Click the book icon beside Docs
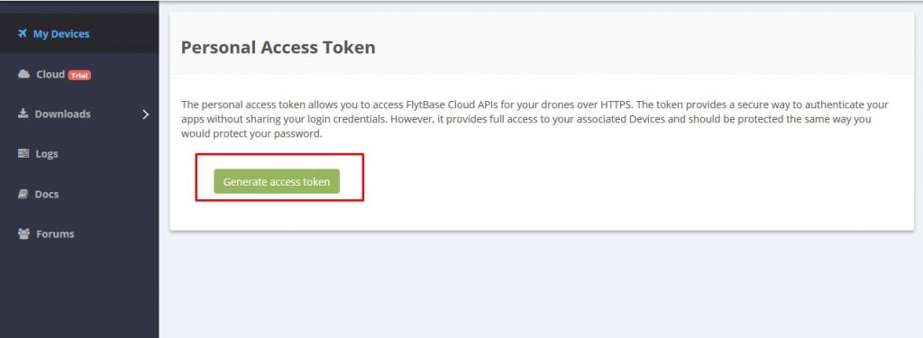This screenshot has width=923, height=338. [x=23, y=194]
